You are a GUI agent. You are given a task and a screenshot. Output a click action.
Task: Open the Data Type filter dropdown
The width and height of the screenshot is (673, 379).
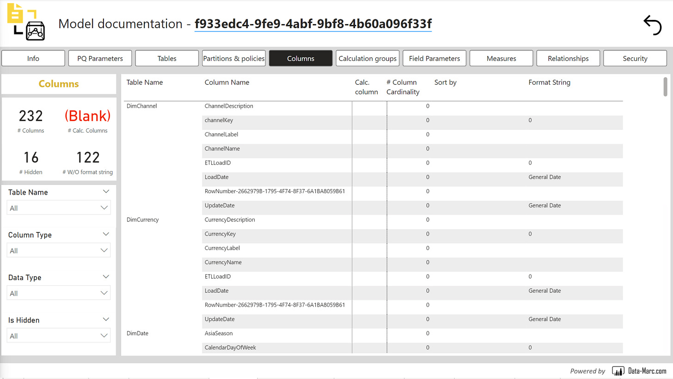59,293
